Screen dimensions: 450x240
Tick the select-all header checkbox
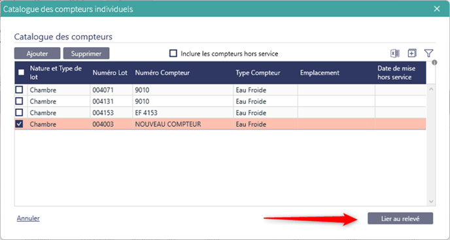(x=21, y=73)
